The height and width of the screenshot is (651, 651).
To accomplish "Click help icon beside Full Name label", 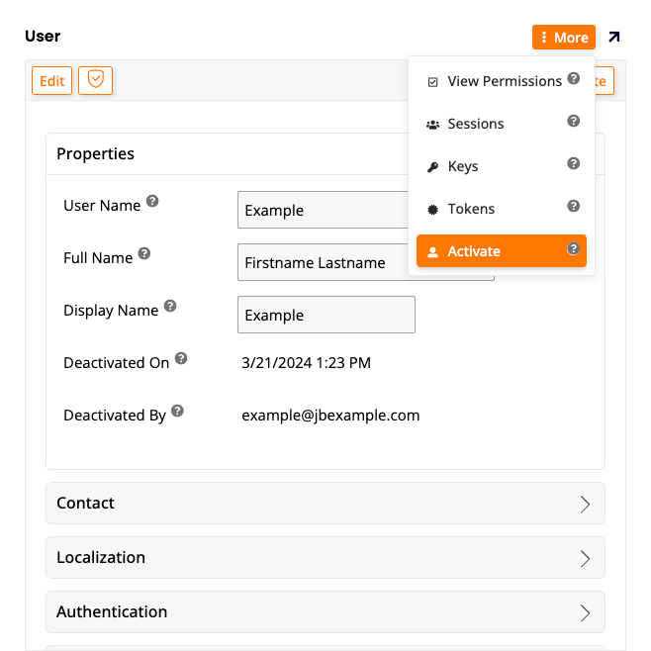I will [x=144, y=253].
